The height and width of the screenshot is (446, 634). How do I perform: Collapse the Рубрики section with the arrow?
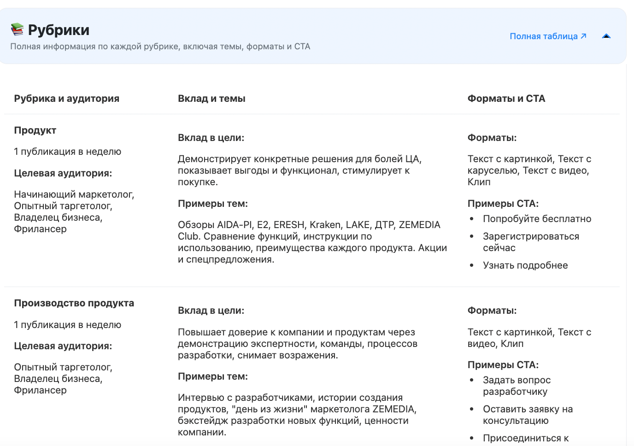pyautogui.click(x=606, y=36)
